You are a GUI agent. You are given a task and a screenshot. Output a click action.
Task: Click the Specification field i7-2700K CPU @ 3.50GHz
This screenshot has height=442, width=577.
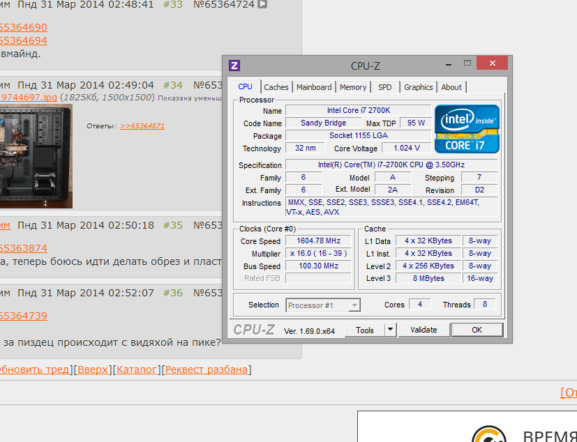coord(391,165)
